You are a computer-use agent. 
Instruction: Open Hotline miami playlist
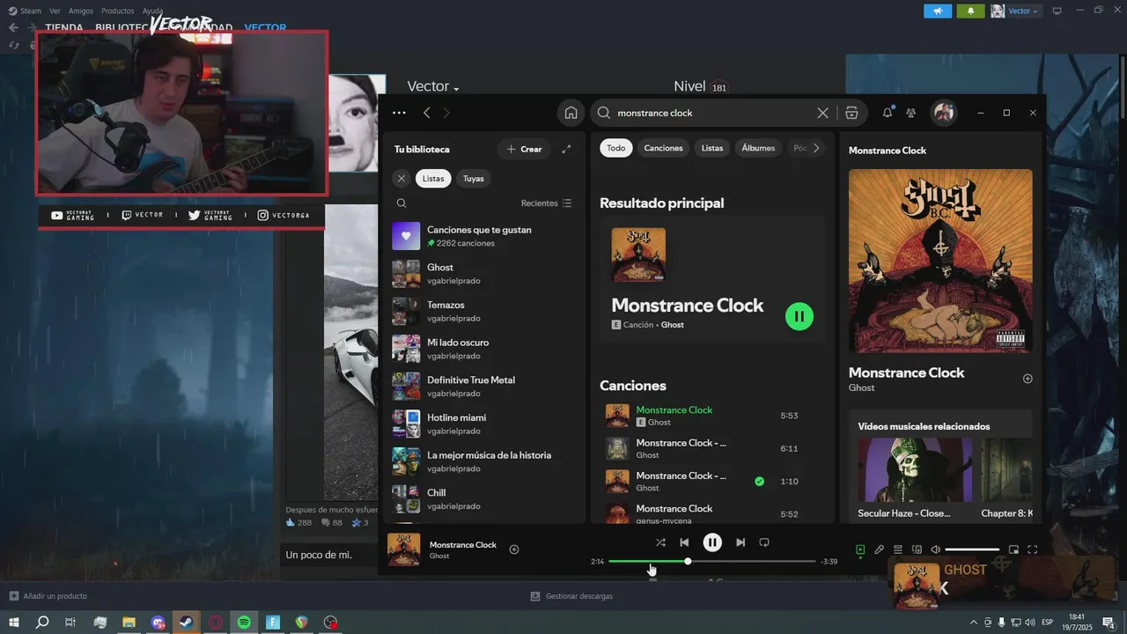point(482,424)
